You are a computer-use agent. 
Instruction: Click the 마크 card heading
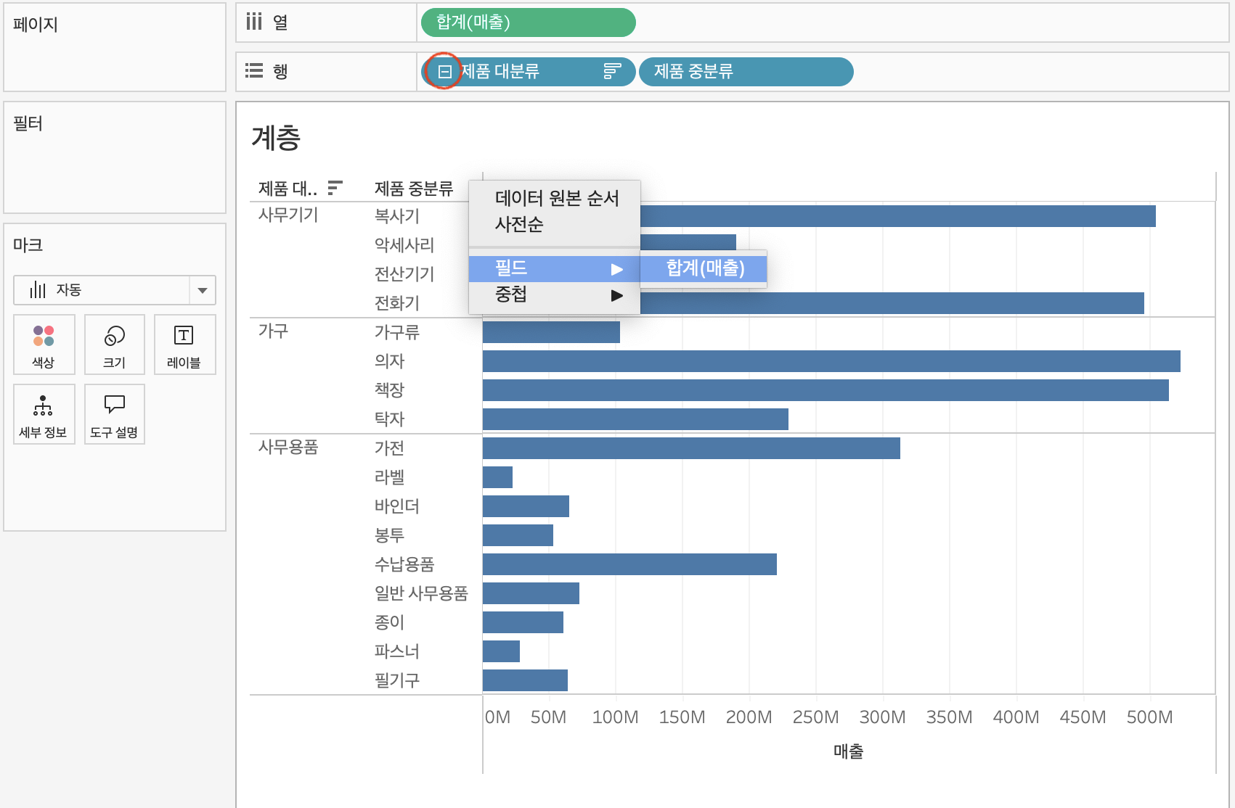(28, 245)
